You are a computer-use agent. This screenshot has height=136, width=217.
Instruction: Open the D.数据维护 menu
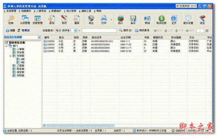pos(55,11)
